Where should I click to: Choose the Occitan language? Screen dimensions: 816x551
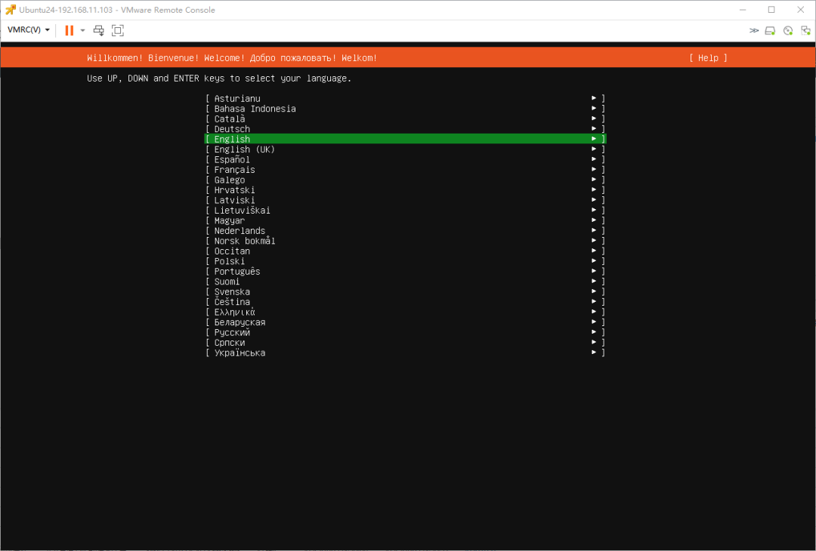coord(406,251)
